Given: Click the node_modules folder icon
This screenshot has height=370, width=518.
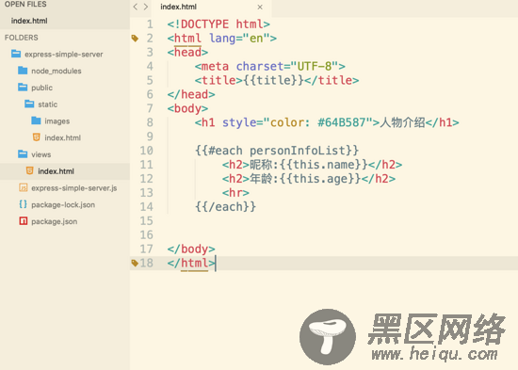Looking at the screenshot, I should [23, 71].
